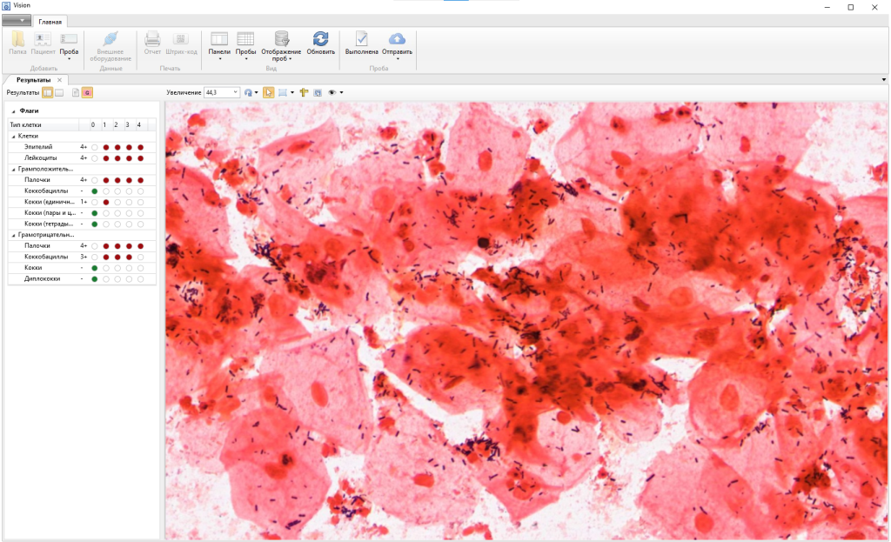Mark the sample as Выполнена
The height and width of the screenshot is (542, 891).
[x=361, y=40]
